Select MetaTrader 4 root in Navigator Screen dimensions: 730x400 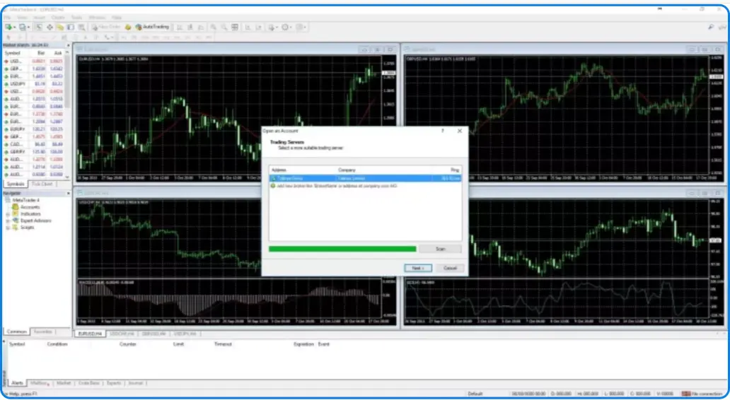click(22, 200)
